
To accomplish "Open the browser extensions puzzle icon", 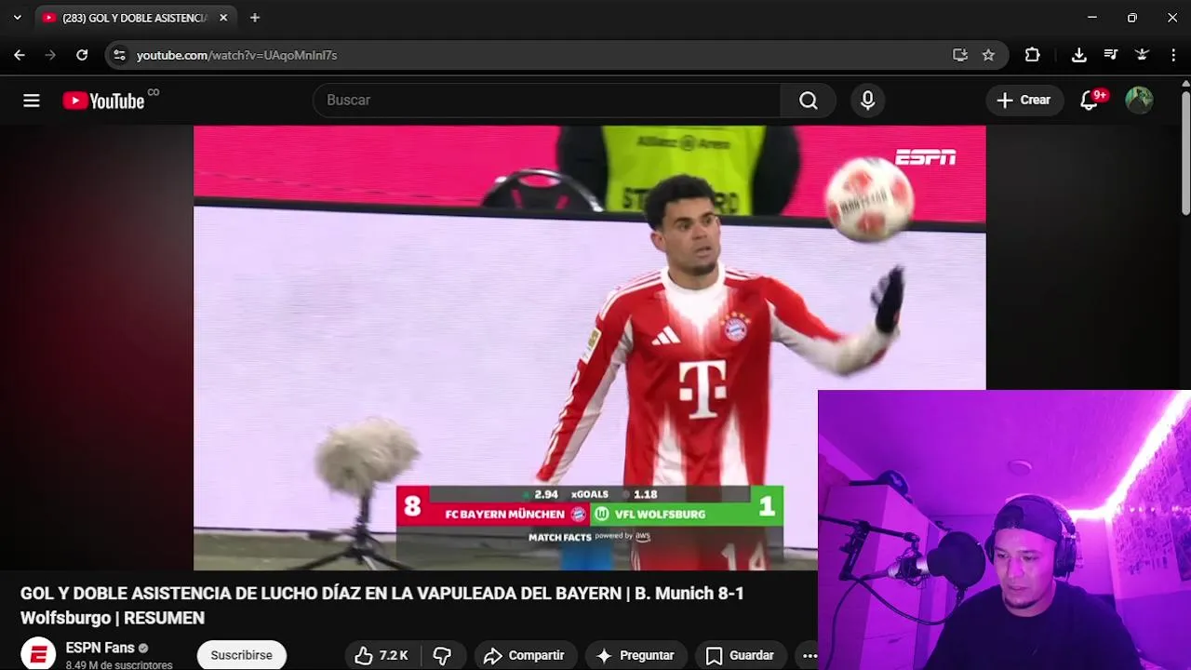I will pos(1032,55).
